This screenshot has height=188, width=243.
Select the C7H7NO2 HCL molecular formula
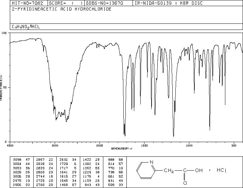pyautogui.click(x=26, y=27)
